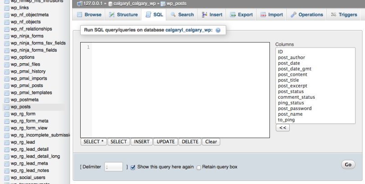Click the 'SELECT *' query button

[x=94, y=142]
